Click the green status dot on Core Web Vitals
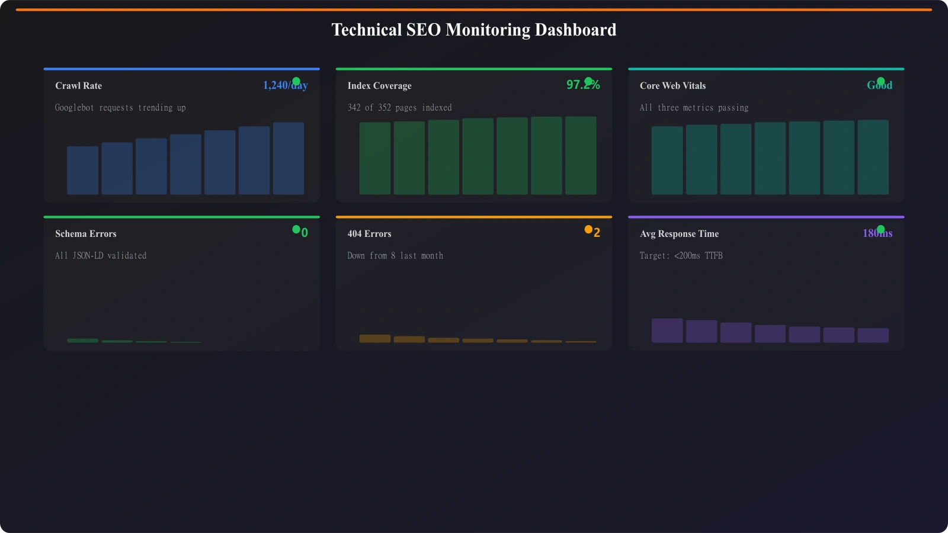The image size is (948, 533). point(880,81)
